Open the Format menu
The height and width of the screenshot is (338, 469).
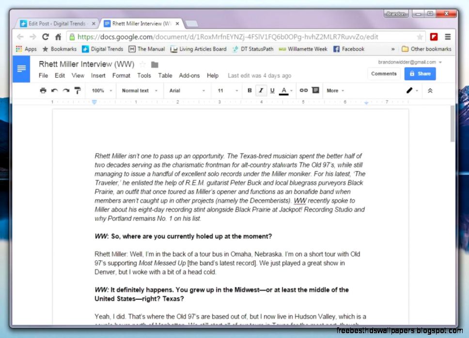(121, 76)
